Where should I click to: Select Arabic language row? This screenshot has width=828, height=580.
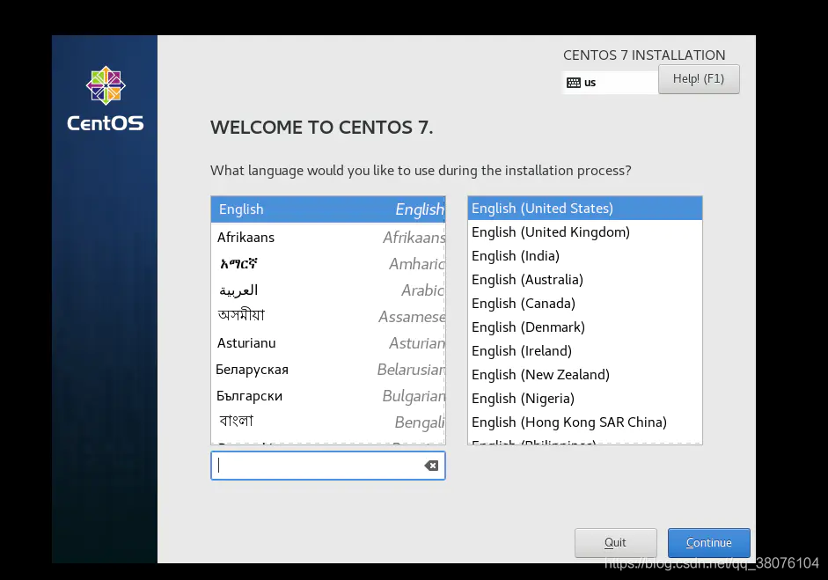pos(328,290)
